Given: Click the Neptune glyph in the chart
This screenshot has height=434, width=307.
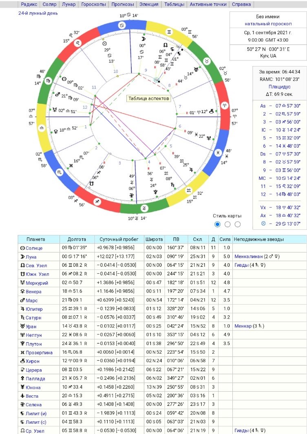Looking at the screenshot, I should 209,138.
